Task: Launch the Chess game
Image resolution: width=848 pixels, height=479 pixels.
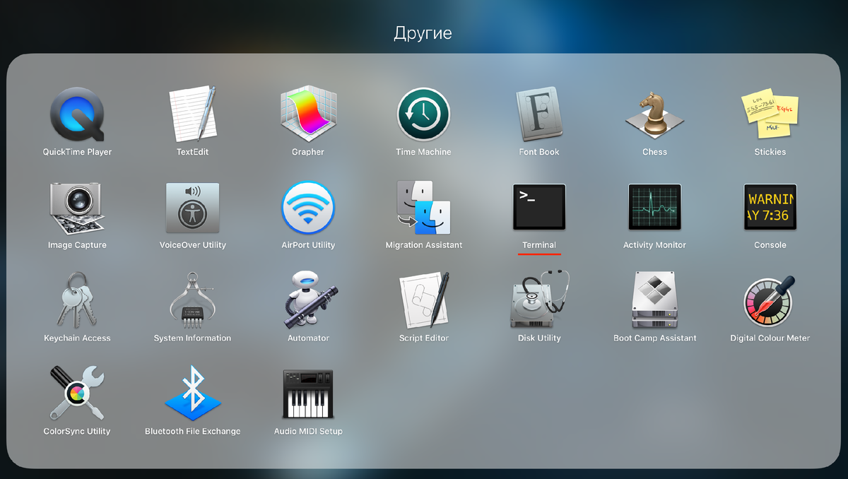Action: [x=654, y=114]
